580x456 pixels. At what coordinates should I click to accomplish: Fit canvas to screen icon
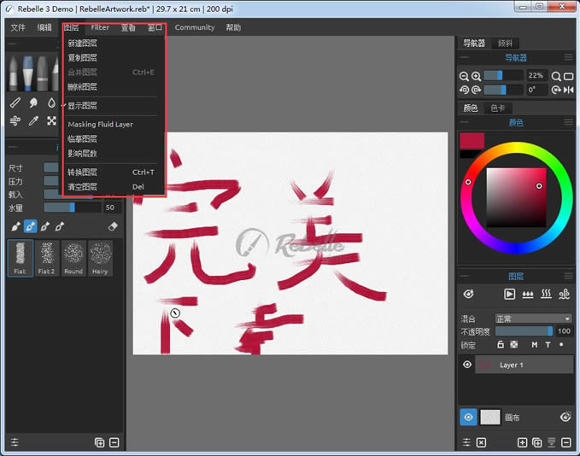click(569, 76)
